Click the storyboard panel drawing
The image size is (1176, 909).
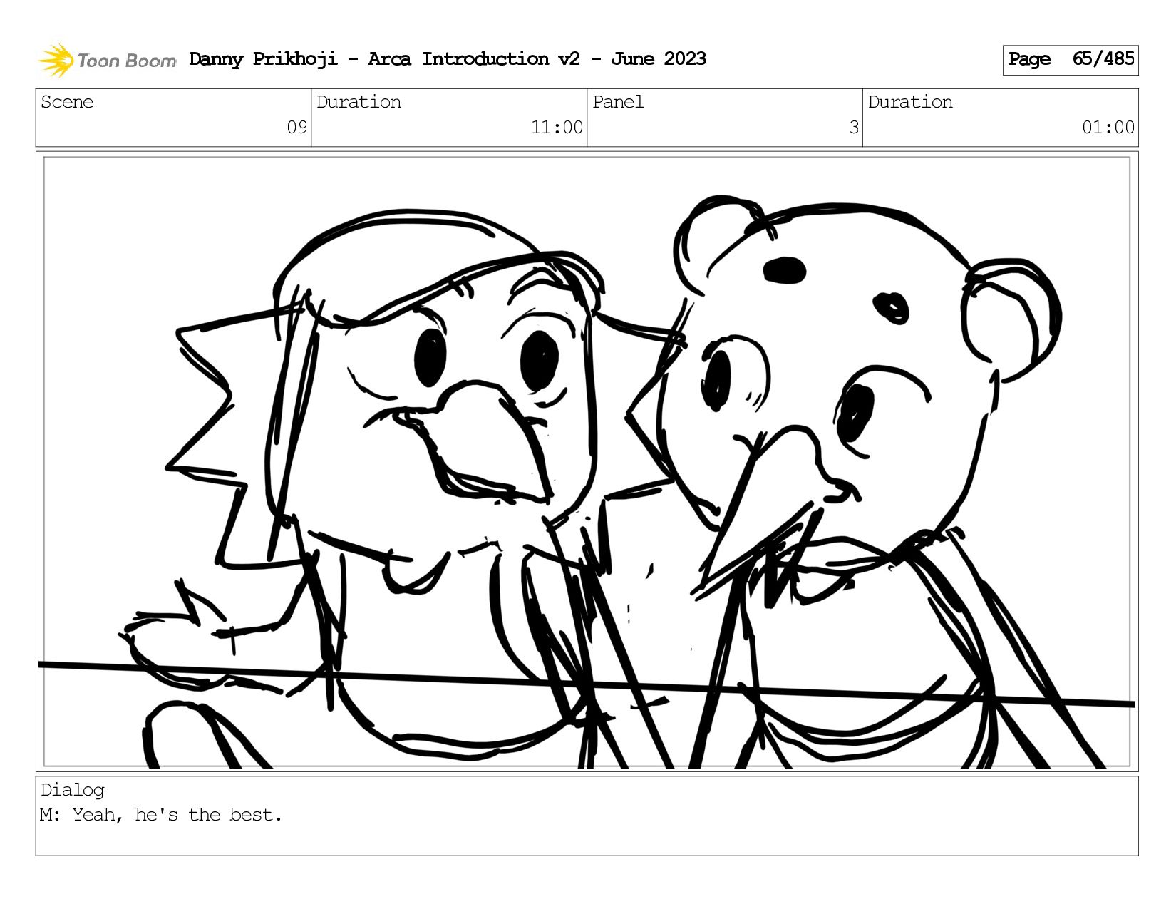pyautogui.click(x=587, y=462)
